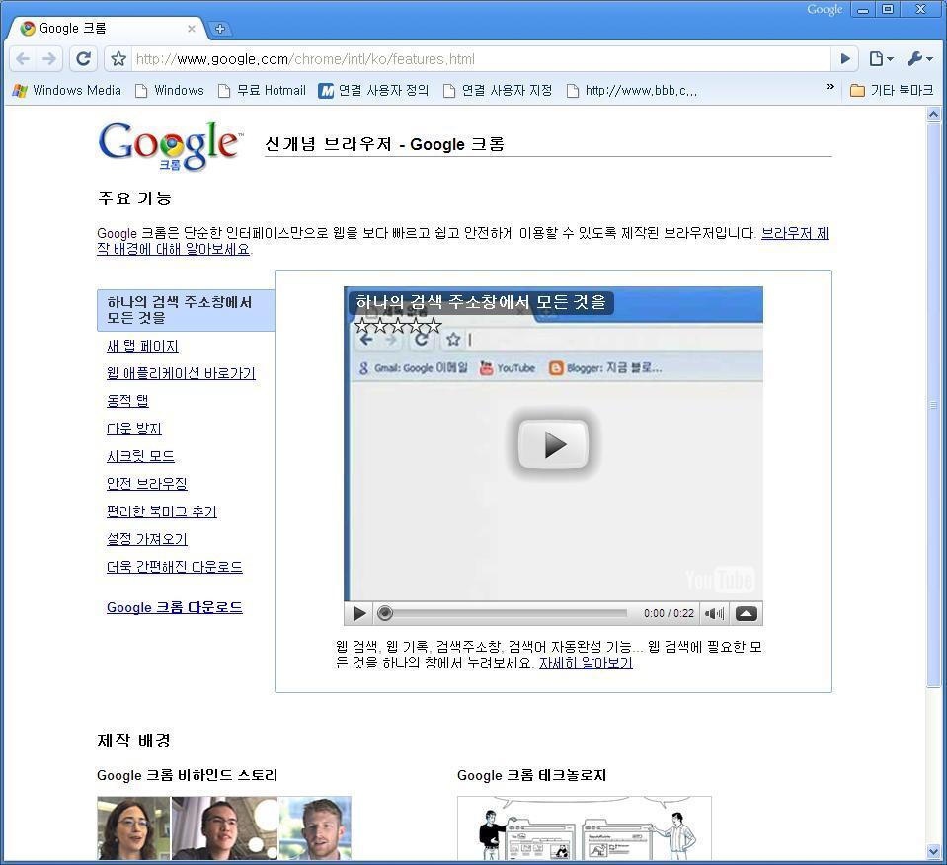947x865 pixels.
Task: Click the scrollbar up arrow
Action: pyautogui.click(x=933, y=114)
